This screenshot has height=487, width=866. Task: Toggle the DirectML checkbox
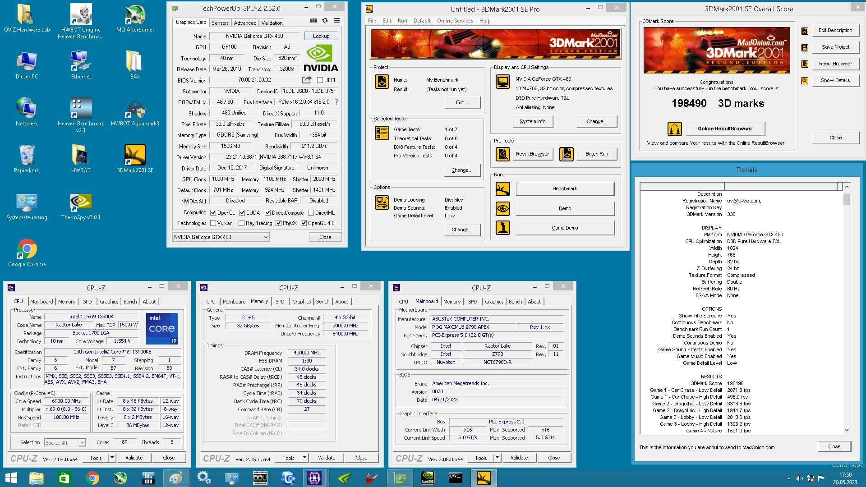pyautogui.click(x=311, y=213)
